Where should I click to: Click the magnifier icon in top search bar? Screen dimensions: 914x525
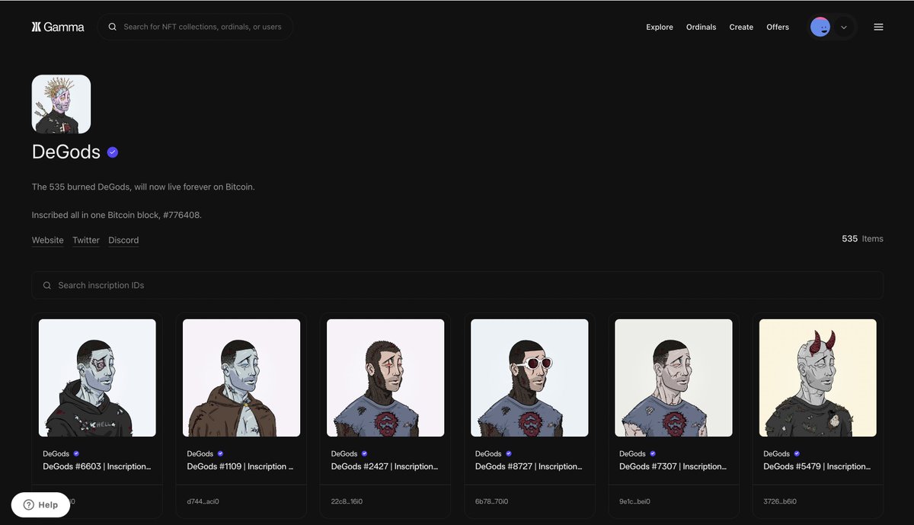point(113,27)
